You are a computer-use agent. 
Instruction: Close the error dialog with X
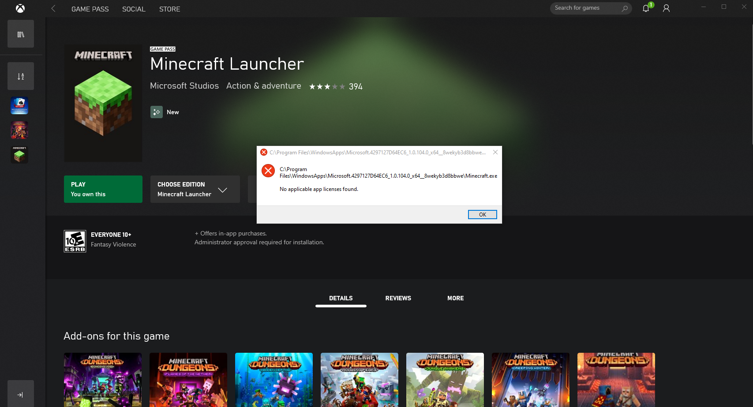(495, 152)
